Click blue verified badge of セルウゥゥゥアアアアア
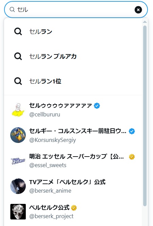Viewport: 153px width, 226px height. coord(97,106)
